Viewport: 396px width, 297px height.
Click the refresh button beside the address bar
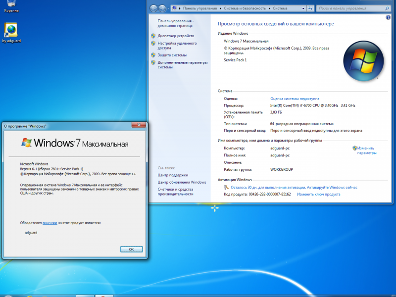point(310,8)
